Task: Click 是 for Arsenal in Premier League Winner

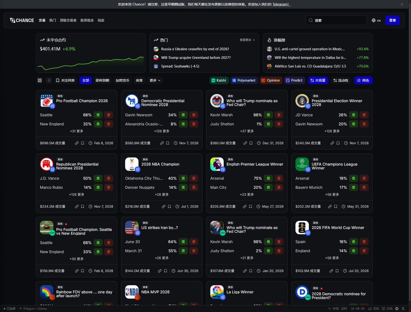Action: coord(268,178)
